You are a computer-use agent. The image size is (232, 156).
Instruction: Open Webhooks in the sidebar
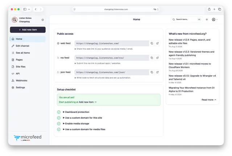click(28, 81)
